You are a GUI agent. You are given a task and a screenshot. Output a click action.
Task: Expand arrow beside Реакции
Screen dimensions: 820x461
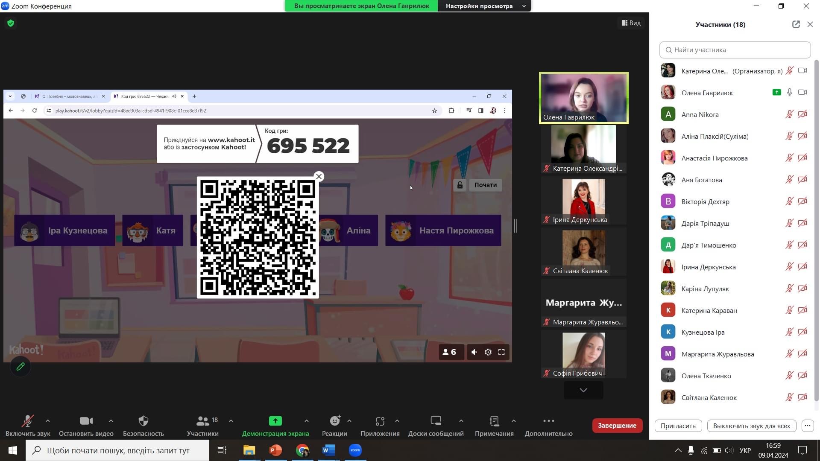pos(349,421)
